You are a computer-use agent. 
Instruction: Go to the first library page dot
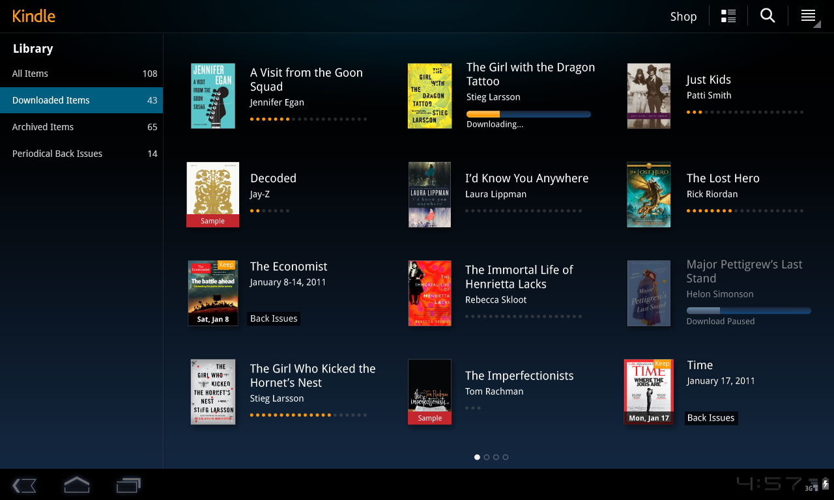[x=477, y=457]
